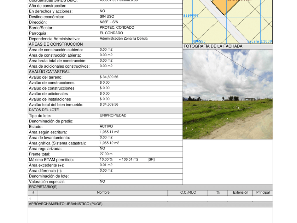Select address value 'N82F - S/N'
The height and width of the screenshot is (223, 297).
[109, 22]
